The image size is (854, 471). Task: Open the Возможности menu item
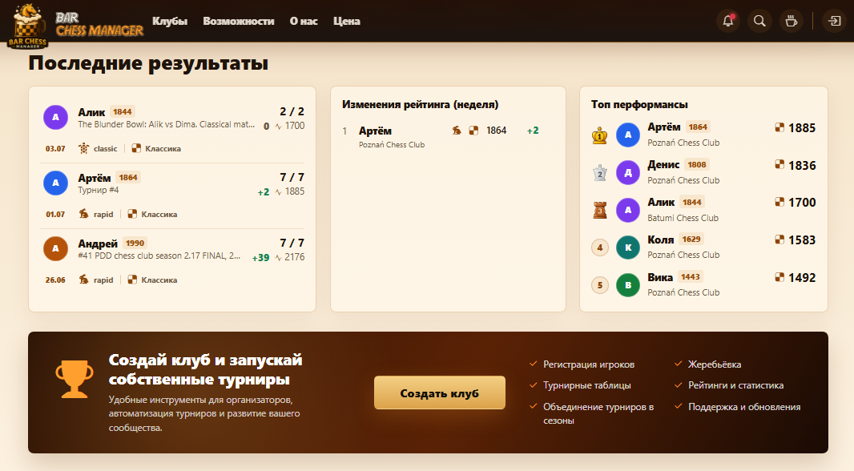click(239, 22)
